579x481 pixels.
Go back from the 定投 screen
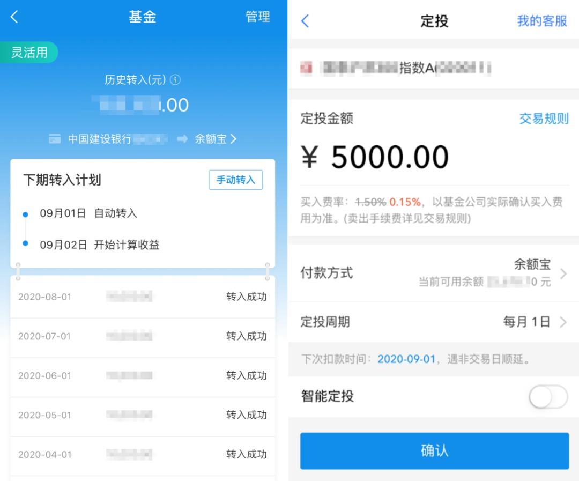tap(305, 21)
